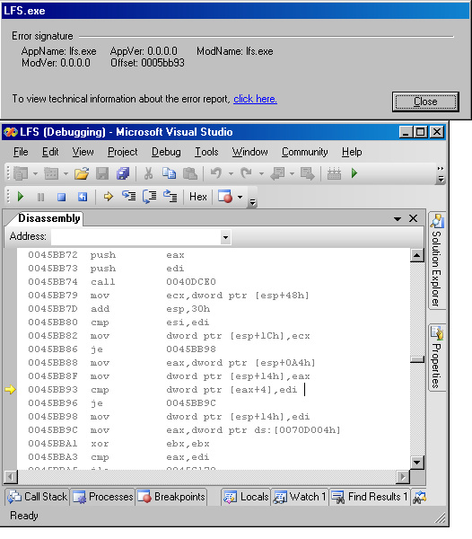Close the Disassembly panel
The width and height of the screenshot is (472, 539).
(414, 218)
